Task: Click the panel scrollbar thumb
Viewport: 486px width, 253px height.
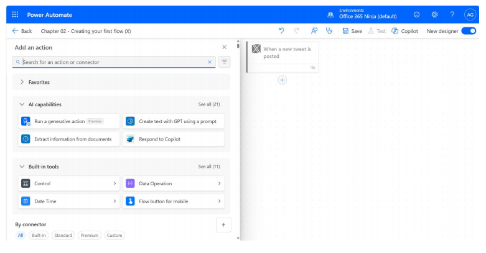Action: (x=238, y=46)
